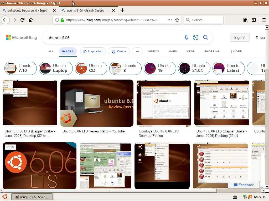This screenshot has height=201, width=269.
Task: Select the 'Ubuntu 19' suggestion chip
Action: 160,68
